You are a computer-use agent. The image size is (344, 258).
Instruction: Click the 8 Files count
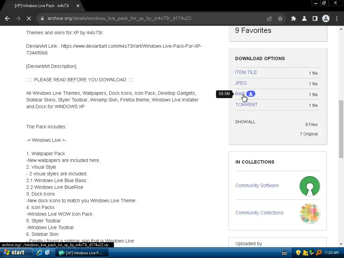click(x=311, y=125)
